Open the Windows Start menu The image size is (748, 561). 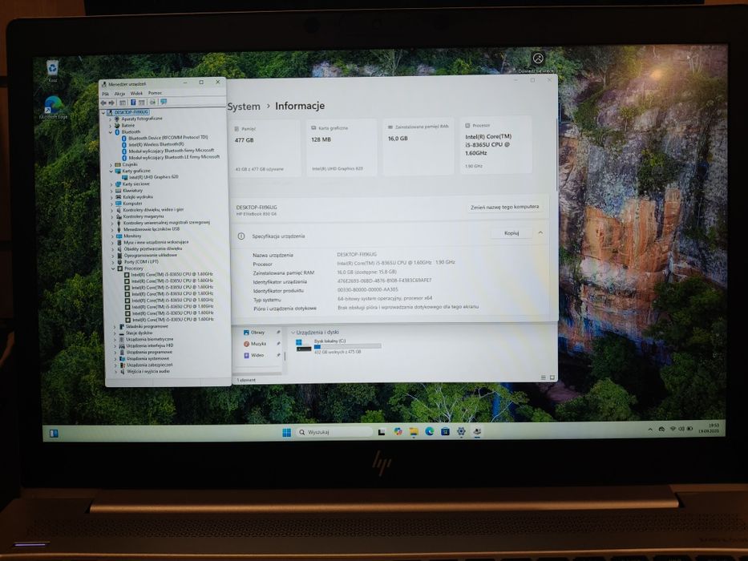[x=286, y=432]
